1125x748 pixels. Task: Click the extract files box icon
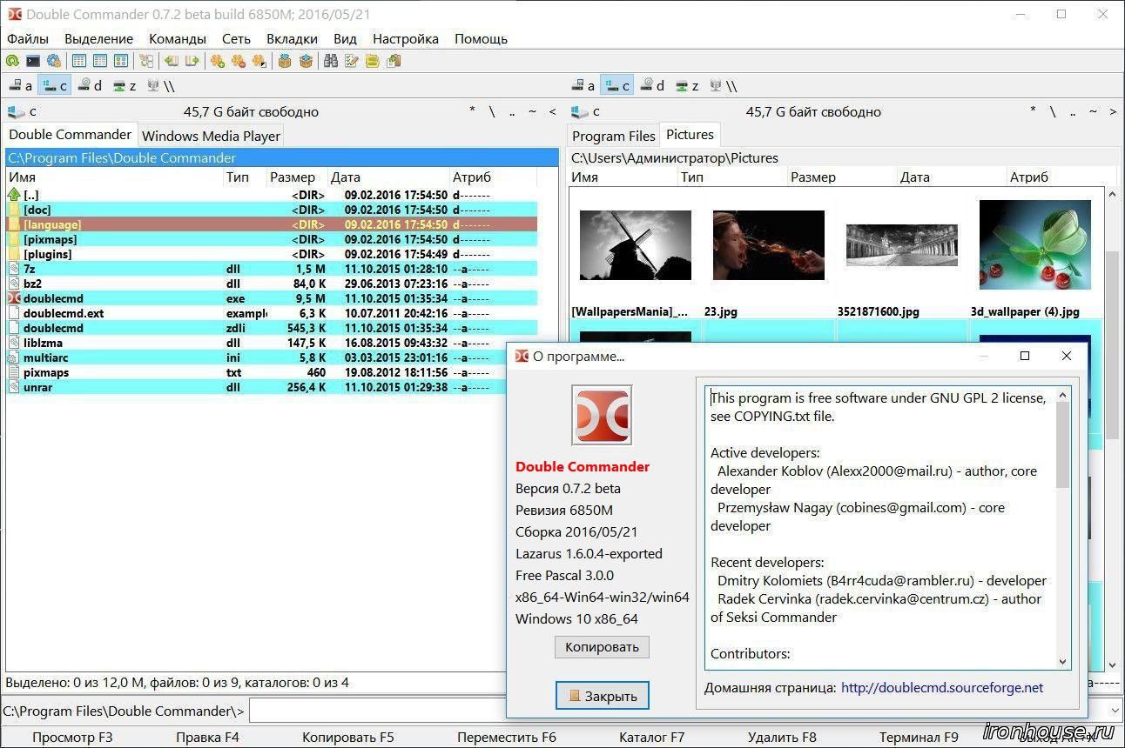coord(306,61)
